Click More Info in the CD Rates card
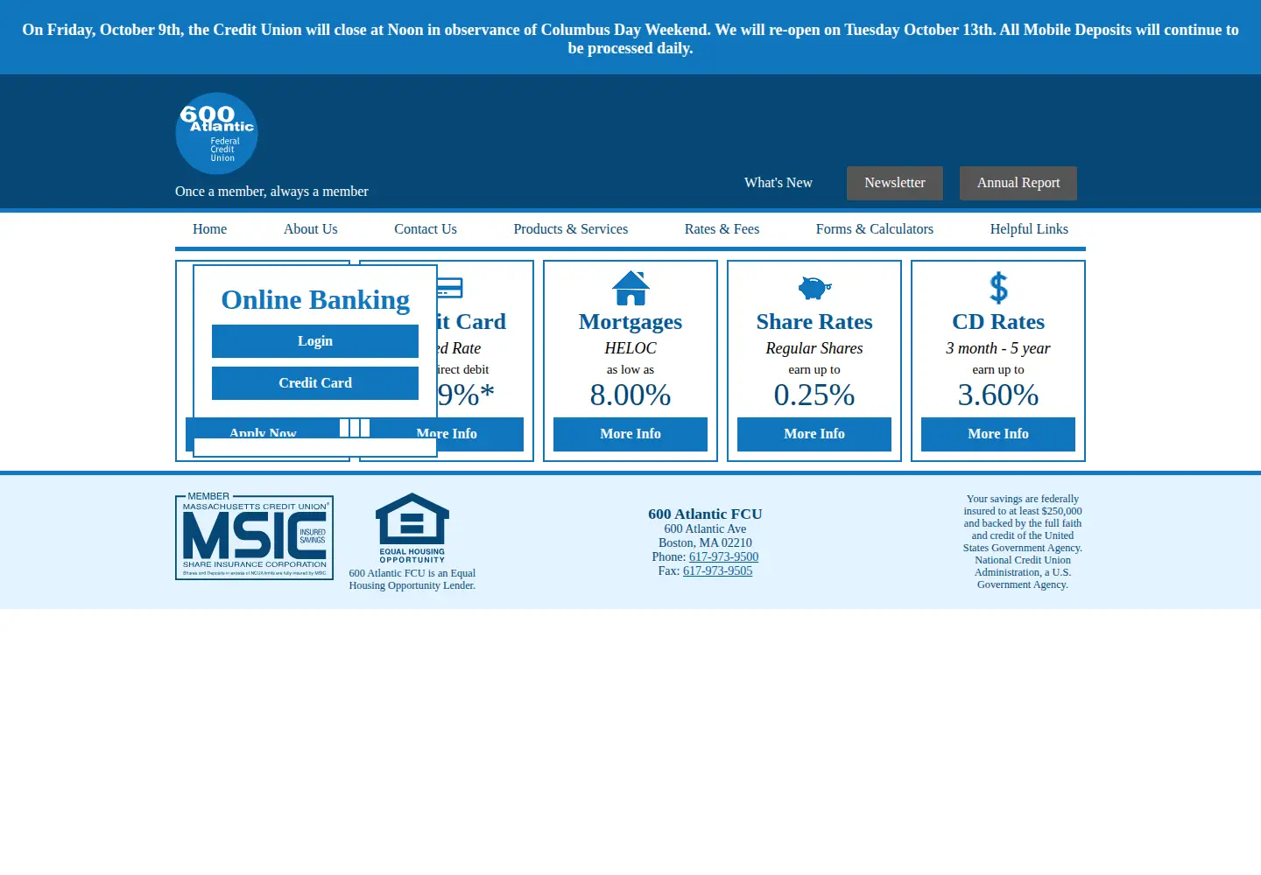 [x=998, y=434]
